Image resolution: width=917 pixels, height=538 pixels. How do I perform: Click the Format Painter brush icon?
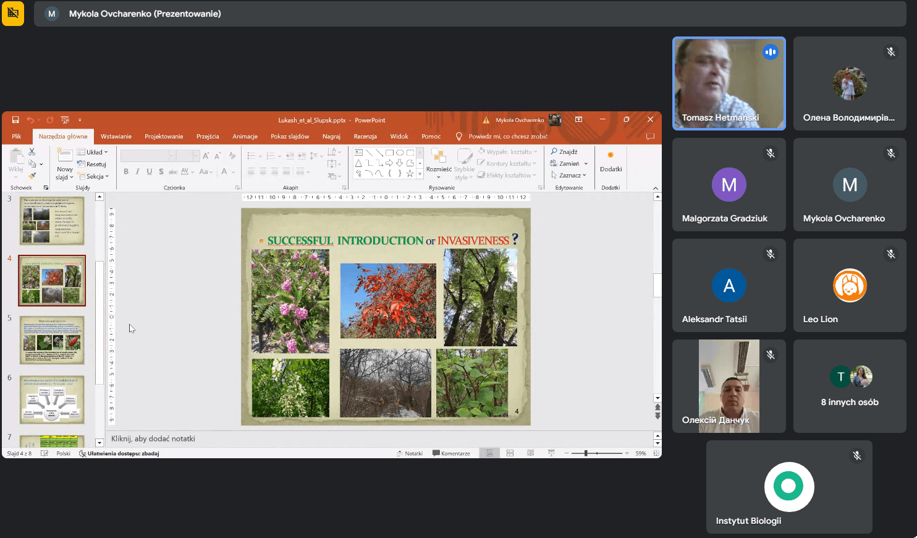(x=32, y=176)
